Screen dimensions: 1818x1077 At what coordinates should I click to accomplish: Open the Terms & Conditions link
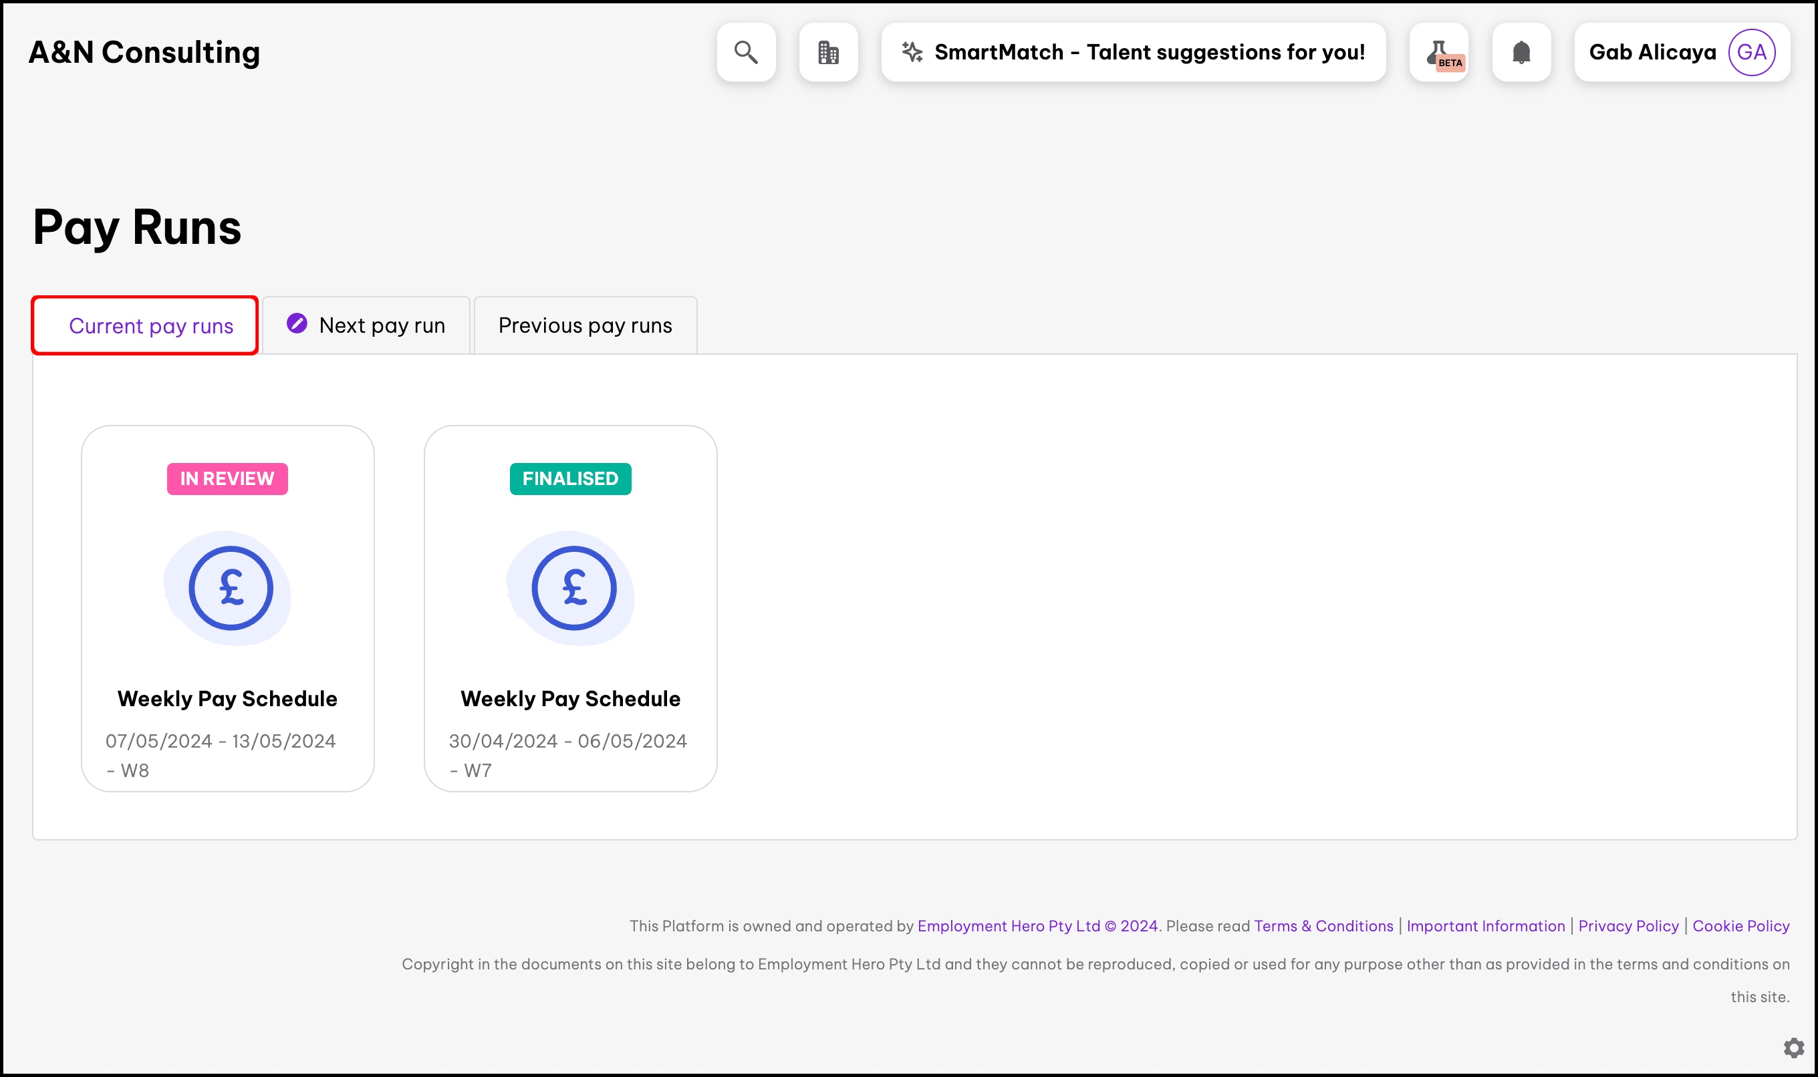[1323, 926]
